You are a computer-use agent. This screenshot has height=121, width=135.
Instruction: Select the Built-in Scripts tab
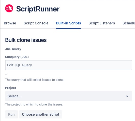pyautogui.click(x=68, y=23)
